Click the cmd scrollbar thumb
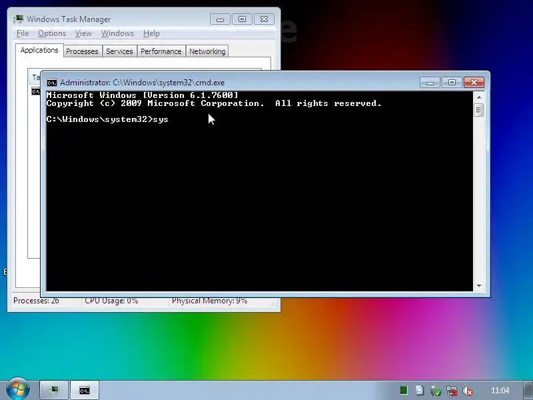 click(x=479, y=109)
